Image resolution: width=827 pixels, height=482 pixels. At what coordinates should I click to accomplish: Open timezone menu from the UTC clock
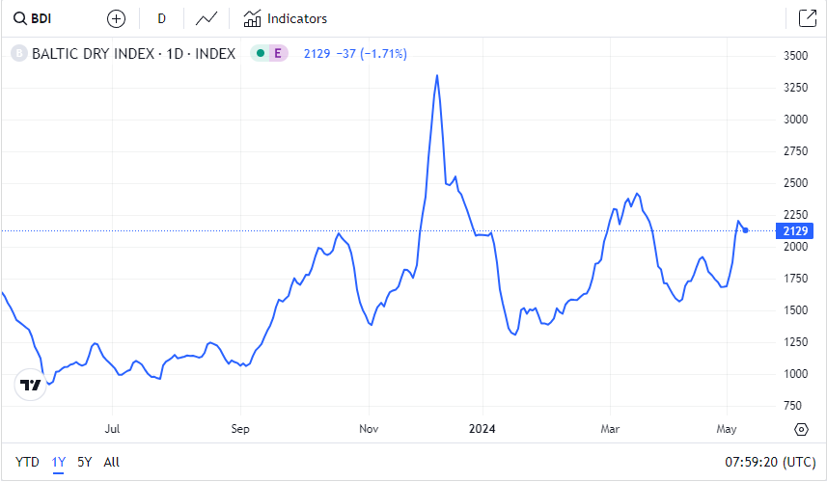(x=770, y=462)
